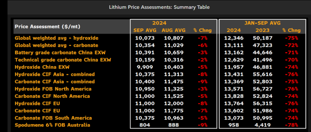The image size is (311, 132).
Task: Click the 12,000 August average cell
Action: 174,103
